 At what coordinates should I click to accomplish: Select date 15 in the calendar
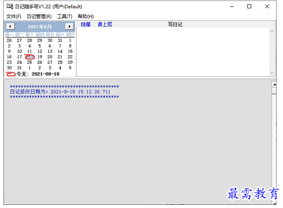pos(70,52)
